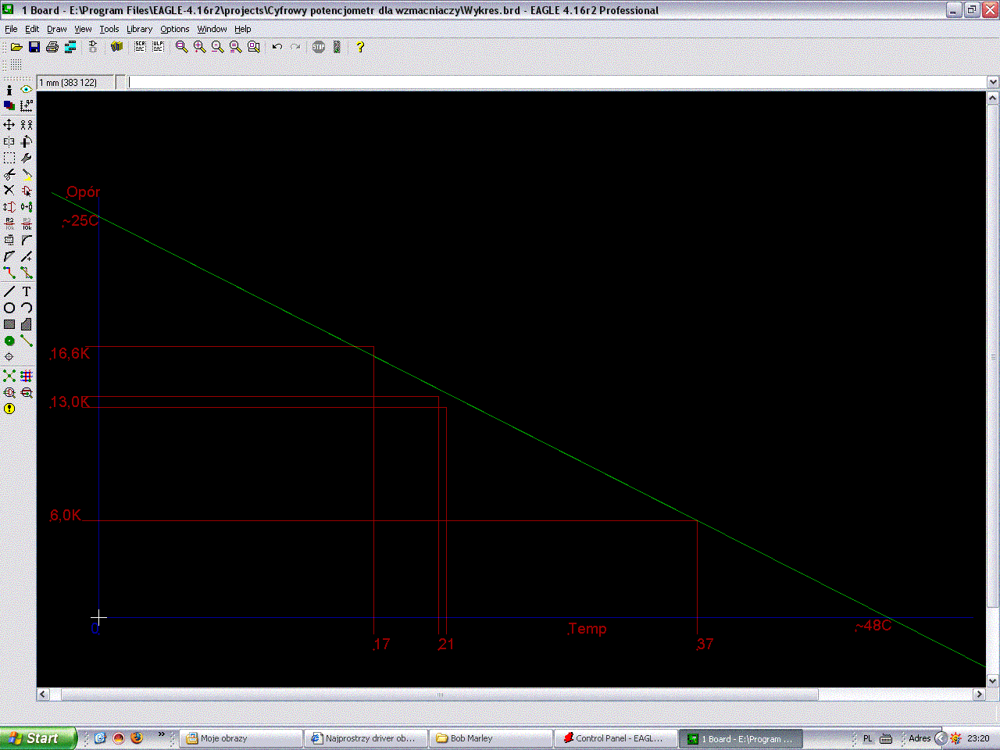
Task: Click the Windows Start button
Action: [x=38, y=738]
